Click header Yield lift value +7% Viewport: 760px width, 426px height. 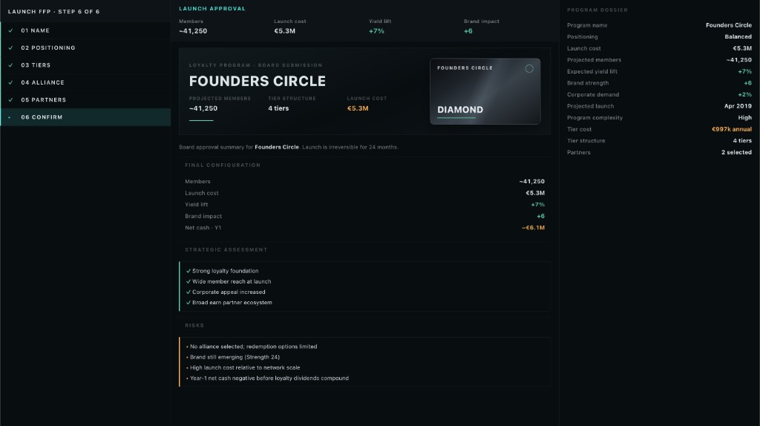pyautogui.click(x=376, y=31)
